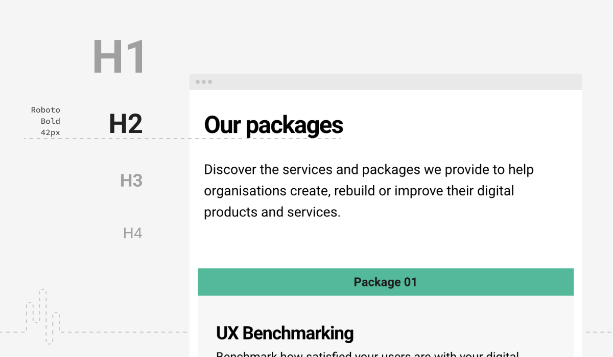Click the "products and services." text line

(x=272, y=212)
